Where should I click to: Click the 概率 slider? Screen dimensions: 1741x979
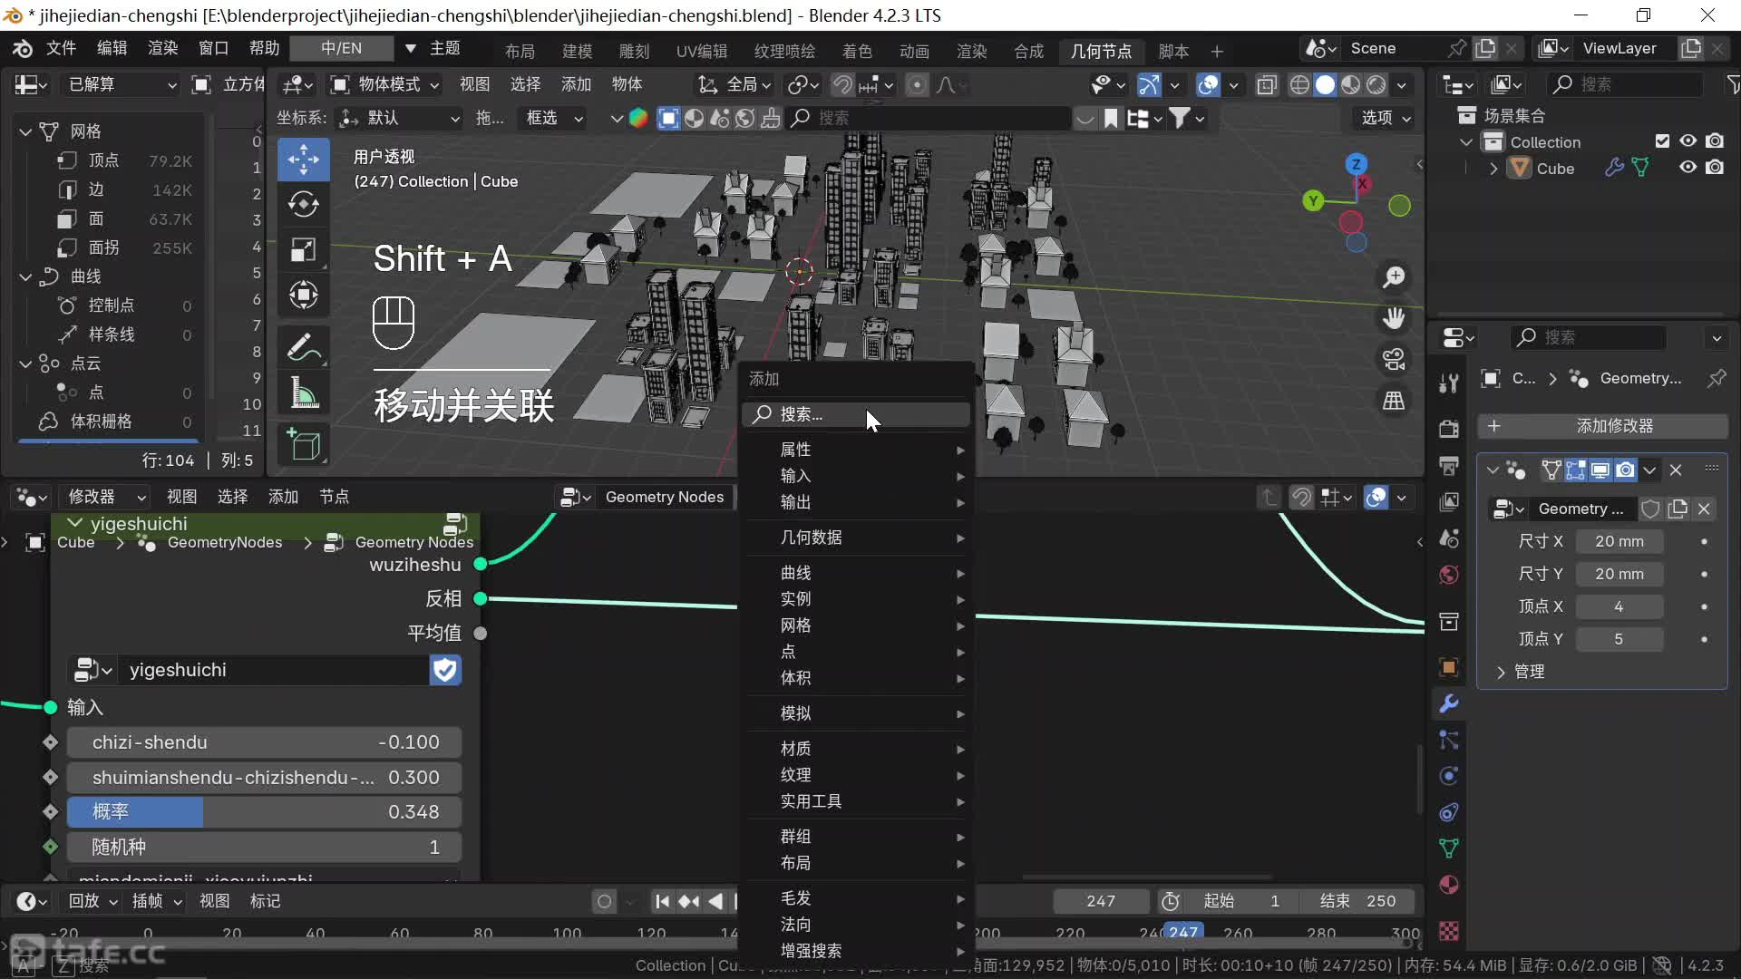pos(264,812)
